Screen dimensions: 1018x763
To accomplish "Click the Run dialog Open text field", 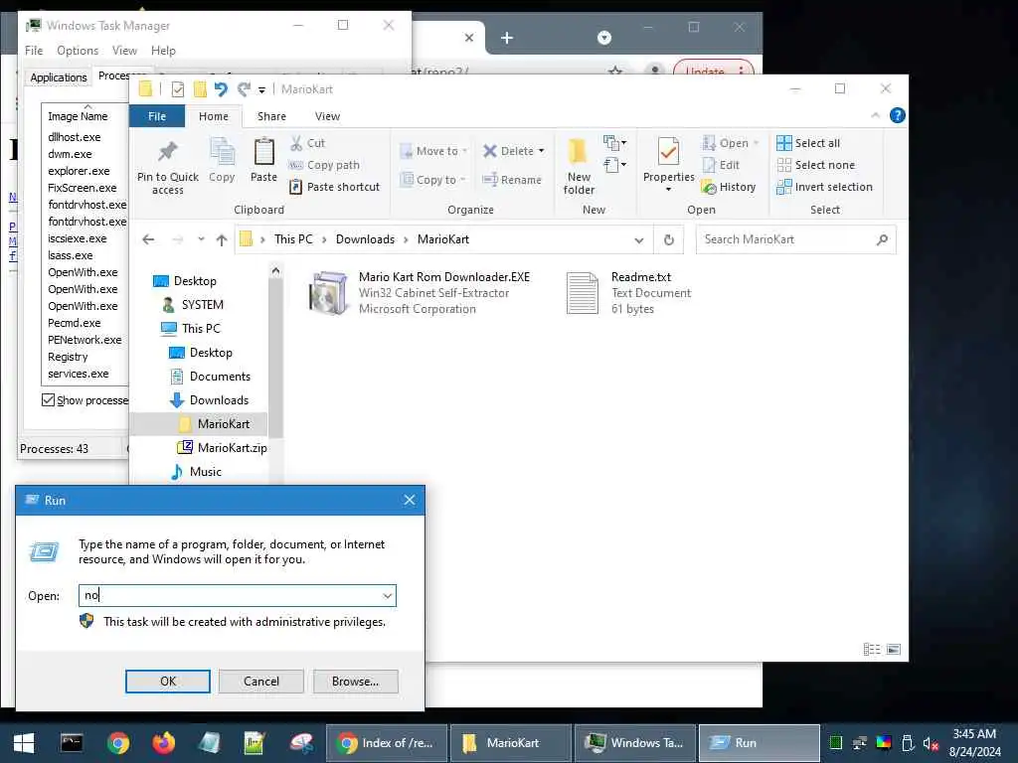I will [237, 596].
